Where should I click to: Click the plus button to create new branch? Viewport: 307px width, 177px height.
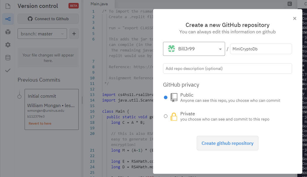click(74, 34)
